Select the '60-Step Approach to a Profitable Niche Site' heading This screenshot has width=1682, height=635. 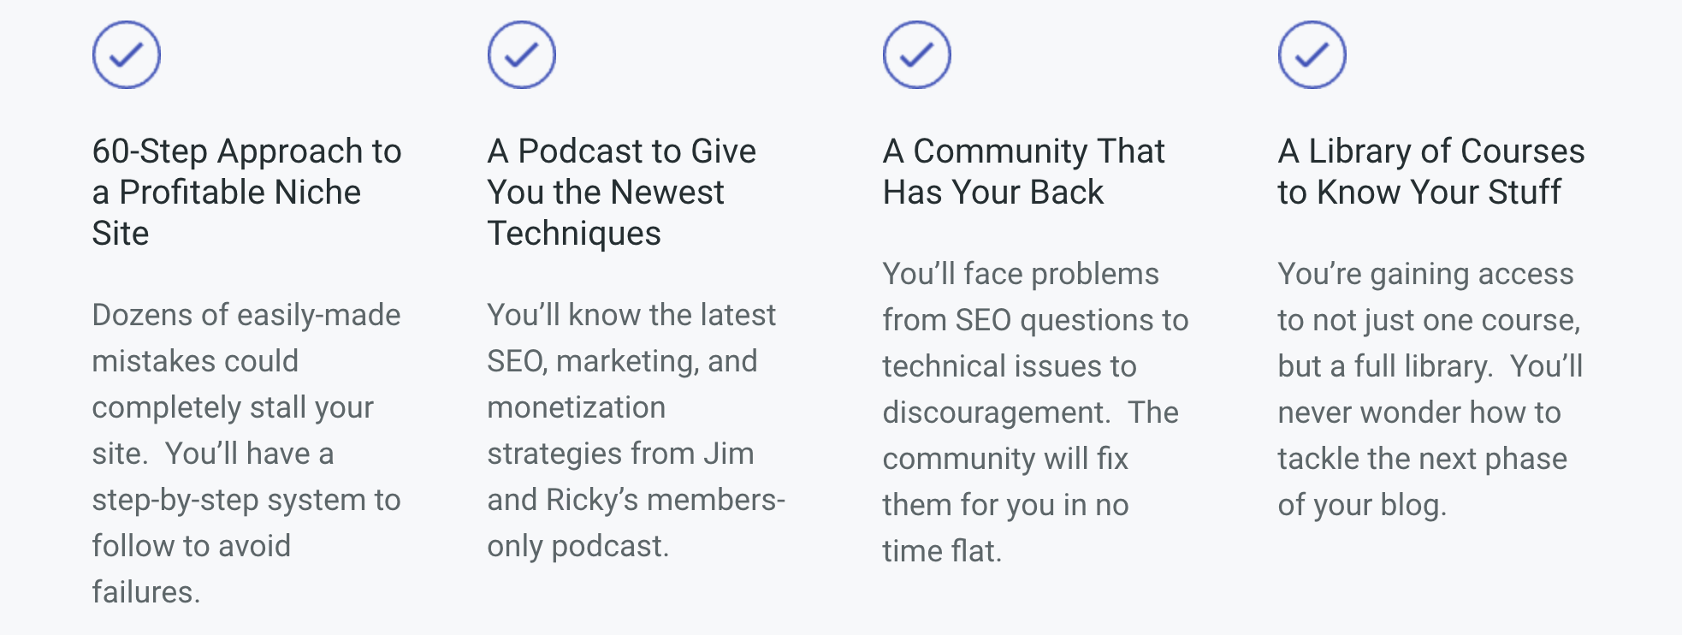pos(247,193)
